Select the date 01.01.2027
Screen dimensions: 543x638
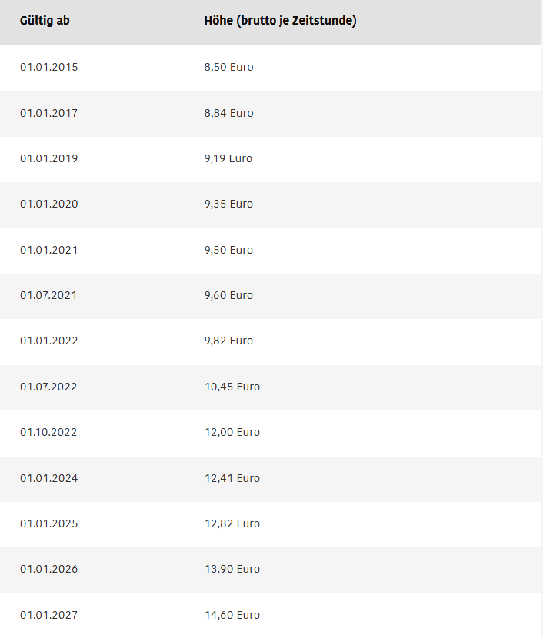coord(49,615)
